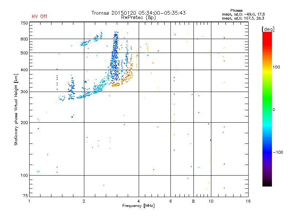The height and width of the screenshot is (219, 292).
Task: Click the 'Stationary phase Virtual Height [km]' axis title
Action: (x=16, y=109)
